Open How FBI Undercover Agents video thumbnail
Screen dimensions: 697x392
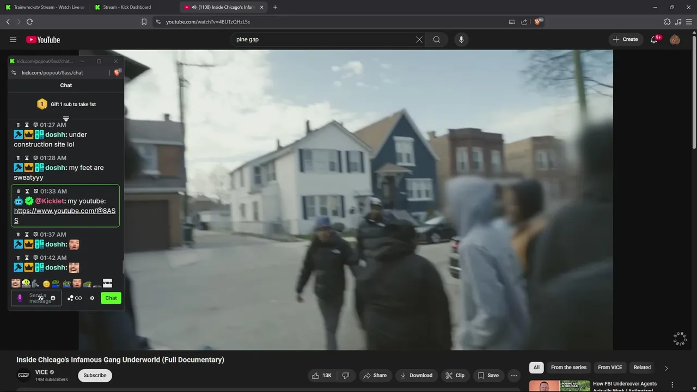tap(560, 386)
